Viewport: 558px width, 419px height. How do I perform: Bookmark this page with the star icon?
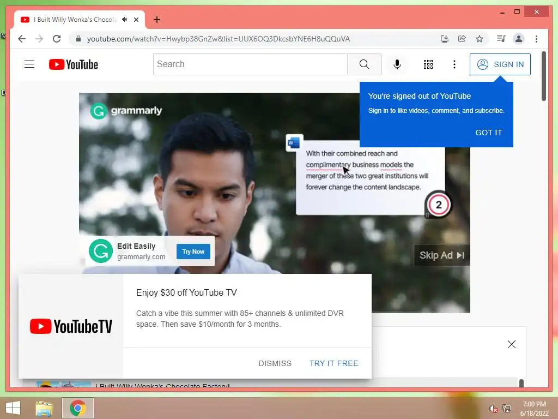pos(480,39)
